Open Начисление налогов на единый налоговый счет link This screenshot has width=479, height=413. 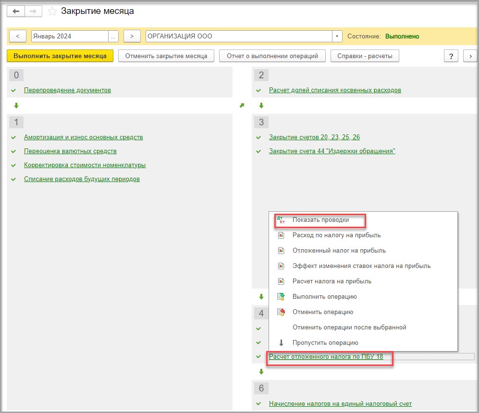[340, 403]
